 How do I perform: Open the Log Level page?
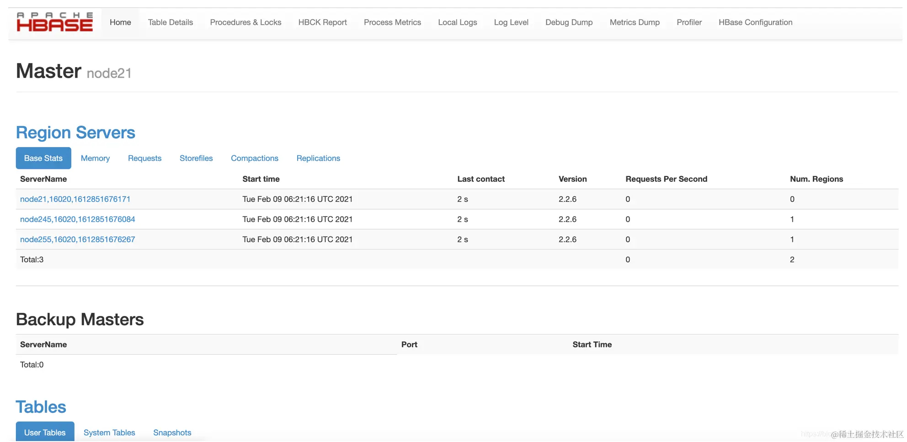511,22
